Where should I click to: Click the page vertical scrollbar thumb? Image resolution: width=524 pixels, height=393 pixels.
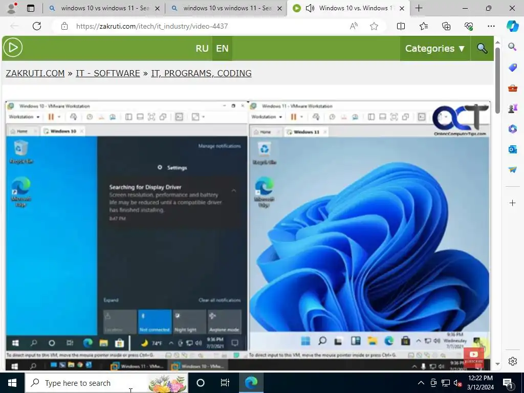click(x=497, y=80)
